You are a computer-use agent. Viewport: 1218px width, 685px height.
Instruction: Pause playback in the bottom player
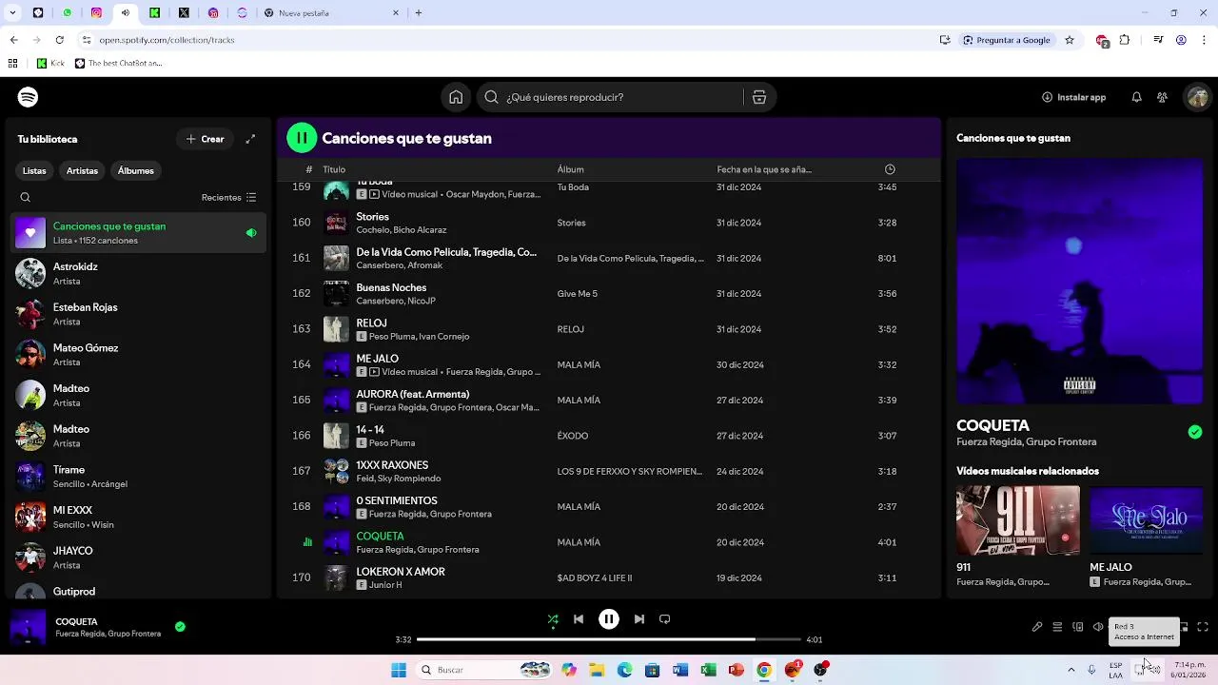tap(609, 619)
